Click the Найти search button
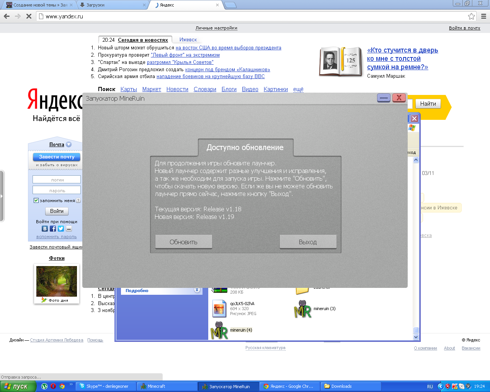 pyautogui.click(x=428, y=104)
